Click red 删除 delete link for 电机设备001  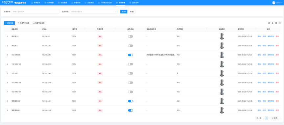pyautogui.click(x=277, y=110)
